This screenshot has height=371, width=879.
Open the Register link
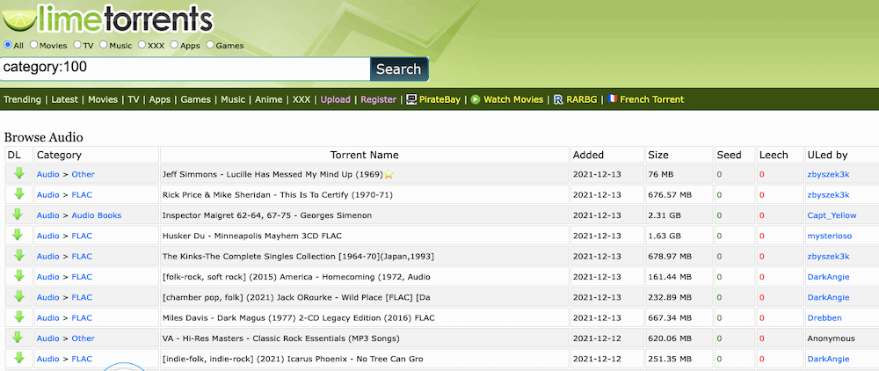click(378, 99)
